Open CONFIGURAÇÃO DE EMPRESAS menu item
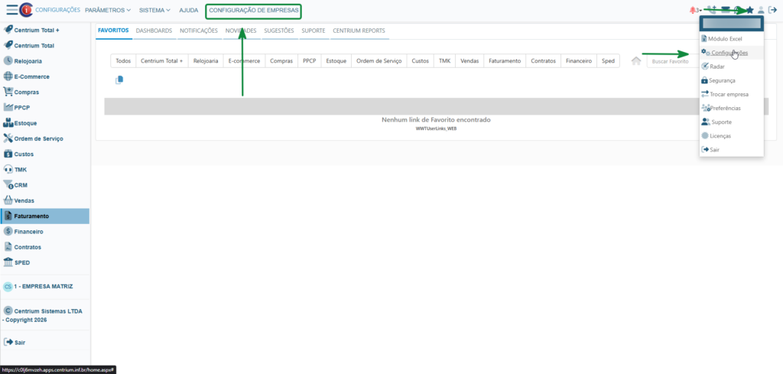783x374 pixels. coord(254,10)
